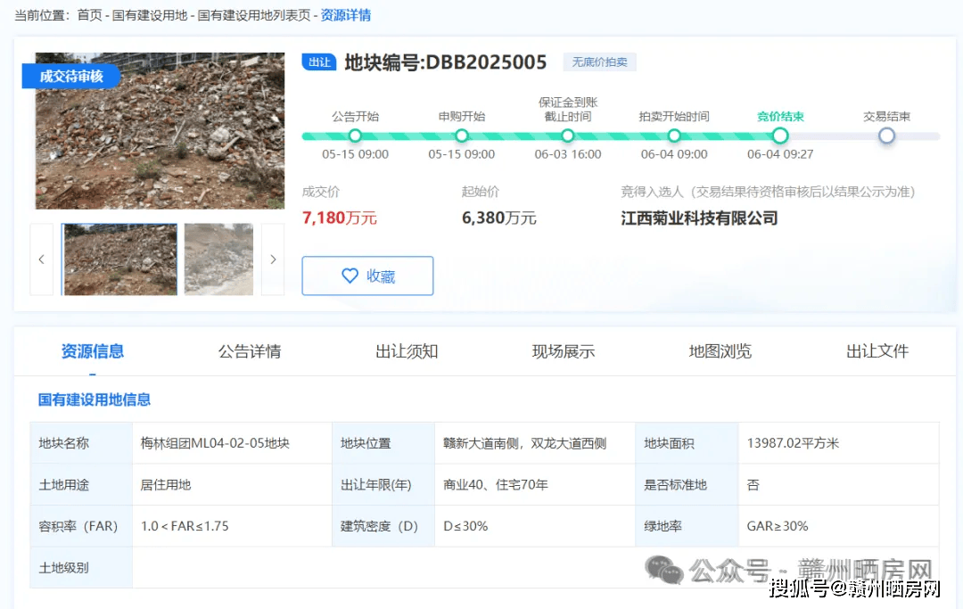Click the 竞价结束 timeline node
This screenshot has width=963, height=609.
tap(780, 136)
